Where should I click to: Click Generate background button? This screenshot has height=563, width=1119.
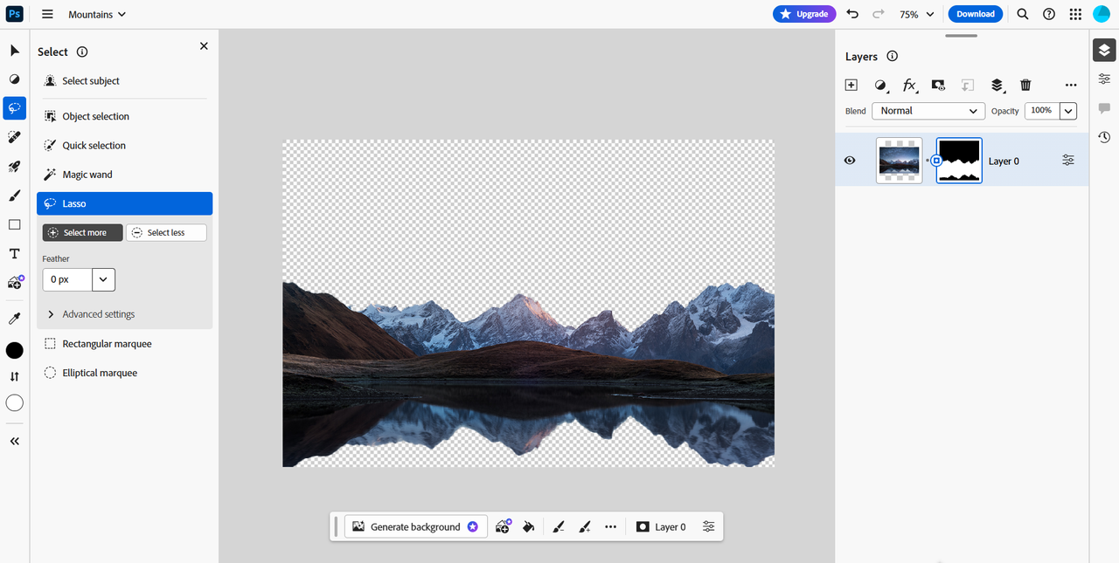click(416, 527)
